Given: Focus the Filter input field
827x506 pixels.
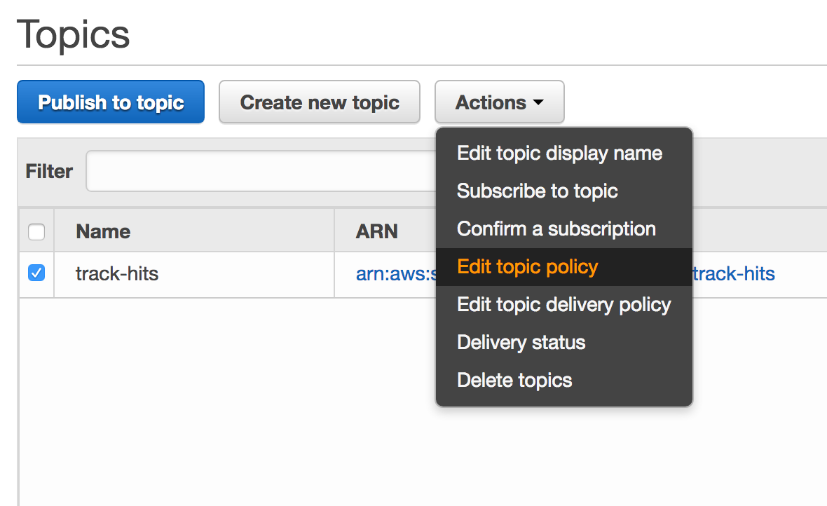Looking at the screenshot, I should (261, 171).
